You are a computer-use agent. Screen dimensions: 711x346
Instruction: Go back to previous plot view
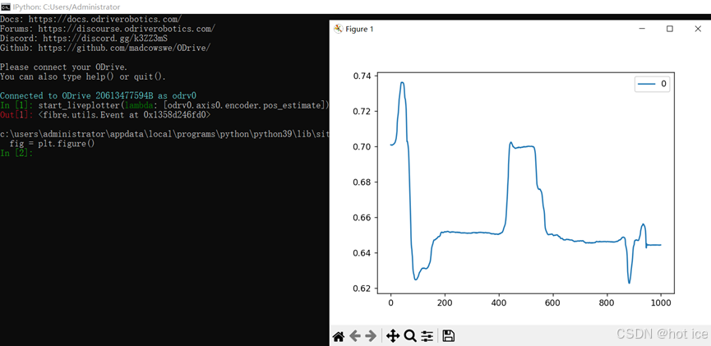(x=355, y=336)
